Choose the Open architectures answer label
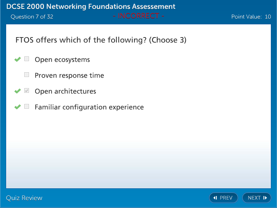This screenshot has width=277, height=208. pyautogui.click(x=65, y=91)
